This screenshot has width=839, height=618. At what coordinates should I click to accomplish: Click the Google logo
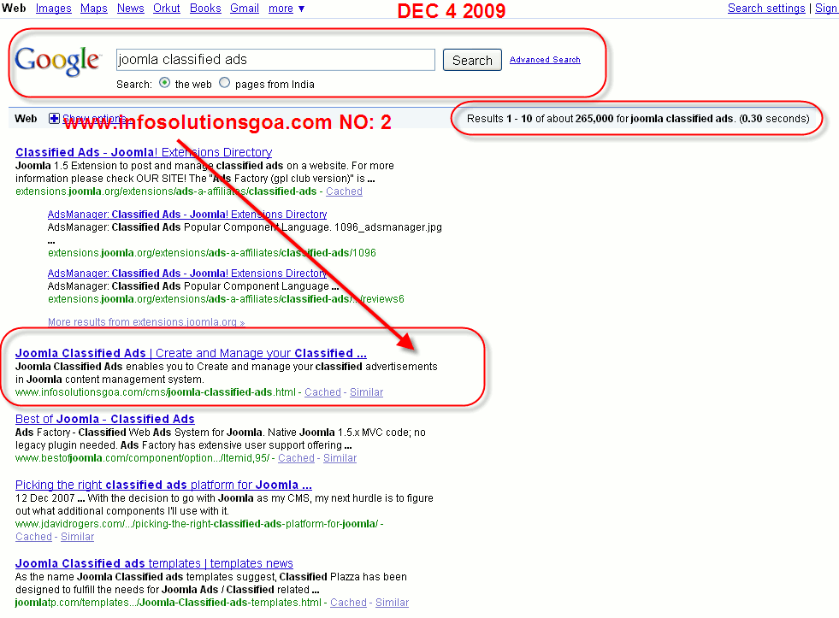(x=57, y=61)
